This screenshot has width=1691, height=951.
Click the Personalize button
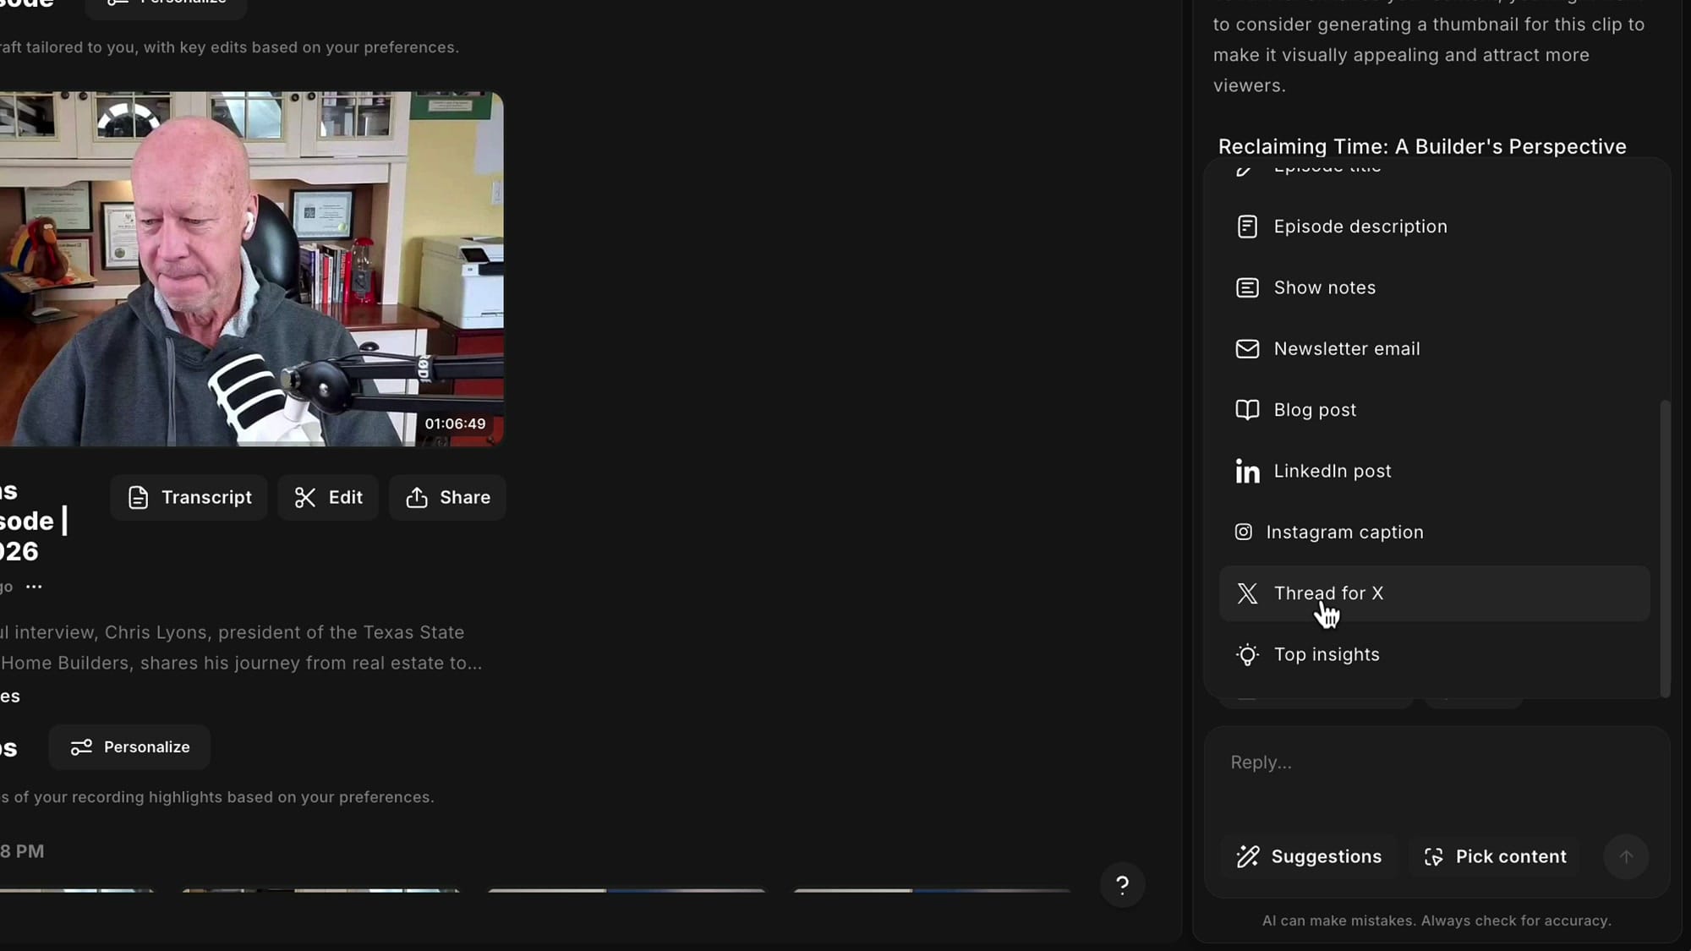point(129,747)
